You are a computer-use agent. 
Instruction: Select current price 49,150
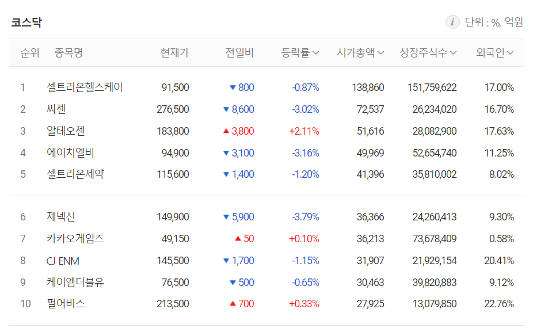[175, 239]
